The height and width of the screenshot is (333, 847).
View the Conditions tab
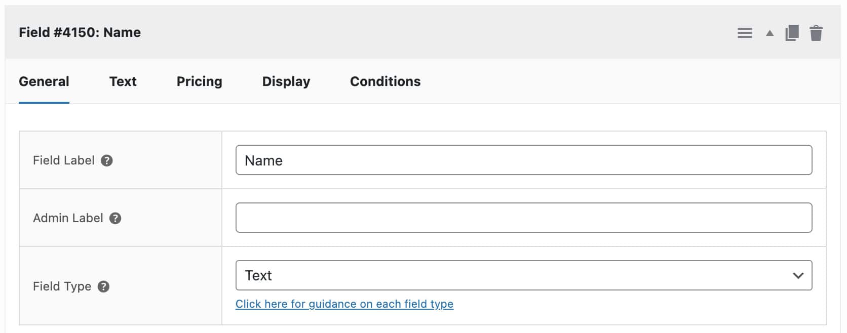(385, 81)
